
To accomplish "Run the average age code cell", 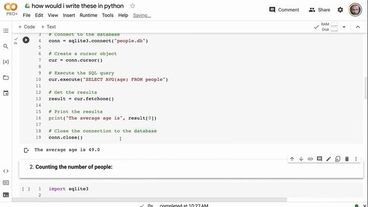I will pyautogui.click(x=26, y=40).
